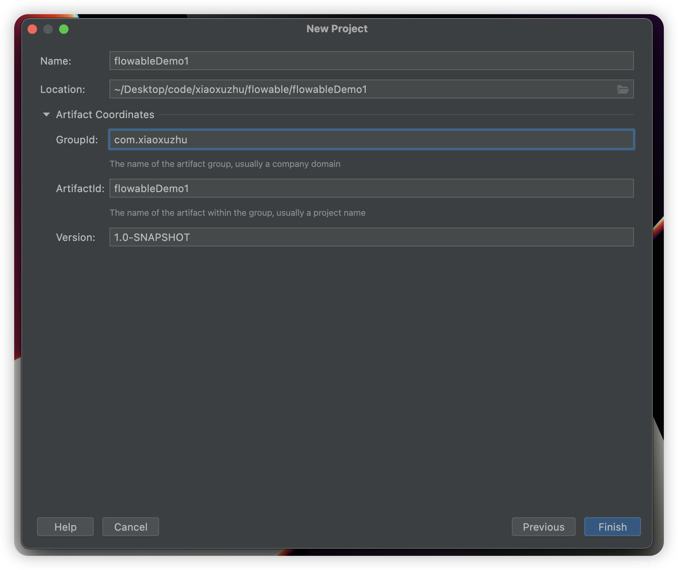Click the Location label

63,89
